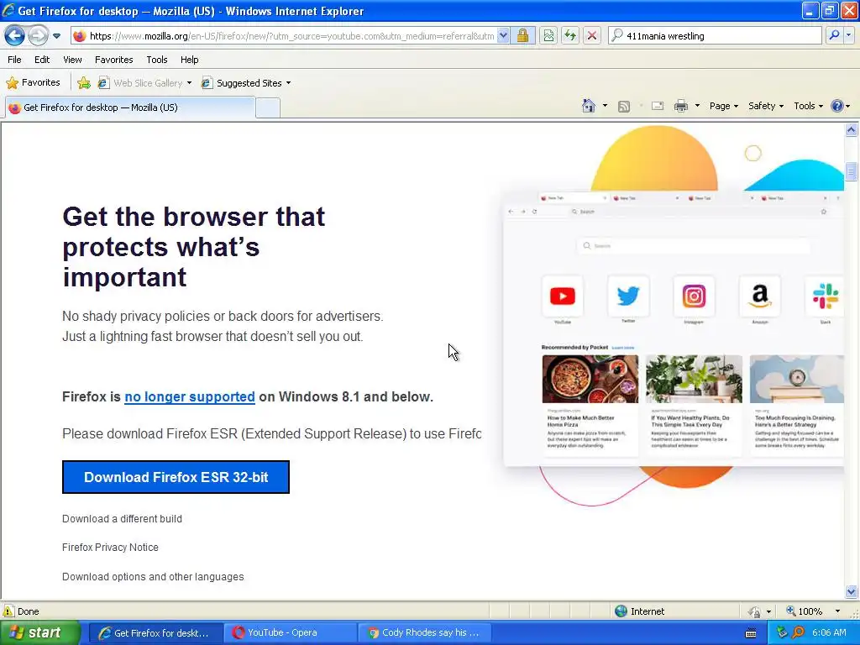Select the Get Firefox for desktop tab
The width and height of the screenshot is (860, 645).
tap(130, 107)
